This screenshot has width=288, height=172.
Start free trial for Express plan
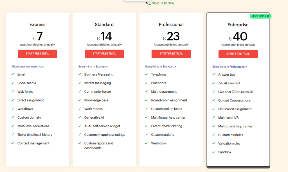37,54
